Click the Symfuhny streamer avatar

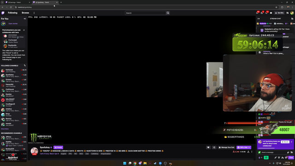35,151
